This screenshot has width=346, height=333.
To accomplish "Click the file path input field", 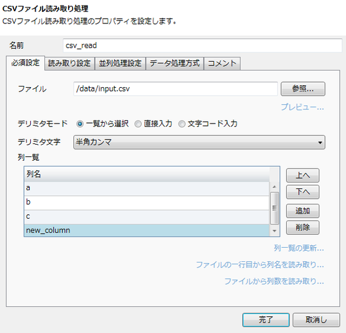I will coord(175,89).
